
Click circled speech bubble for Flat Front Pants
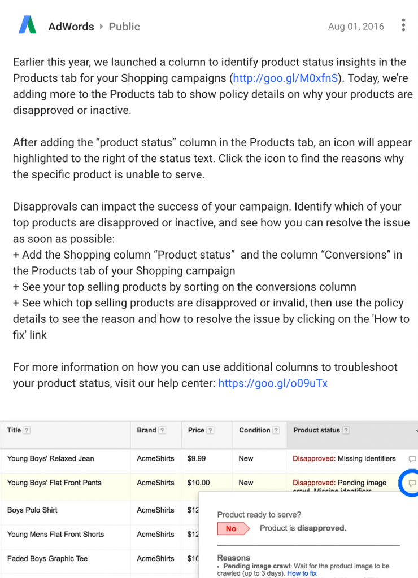[x=412, y=483]
